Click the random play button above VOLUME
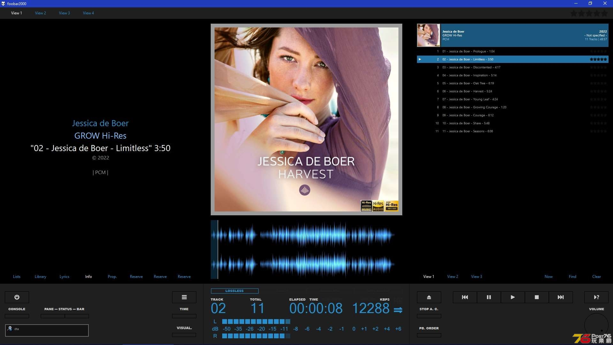The image size is (613, 345). click(x=596, y=297)
